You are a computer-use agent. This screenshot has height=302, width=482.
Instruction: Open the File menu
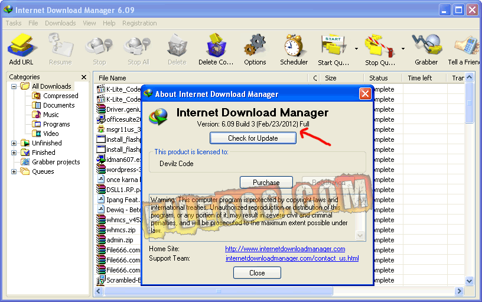(x=33, y=23)
